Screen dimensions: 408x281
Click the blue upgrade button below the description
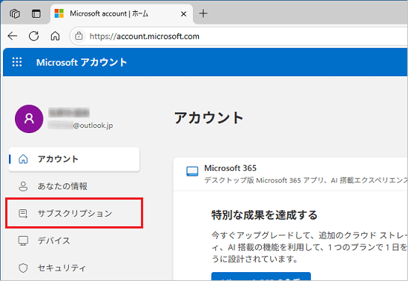(261, 277)
